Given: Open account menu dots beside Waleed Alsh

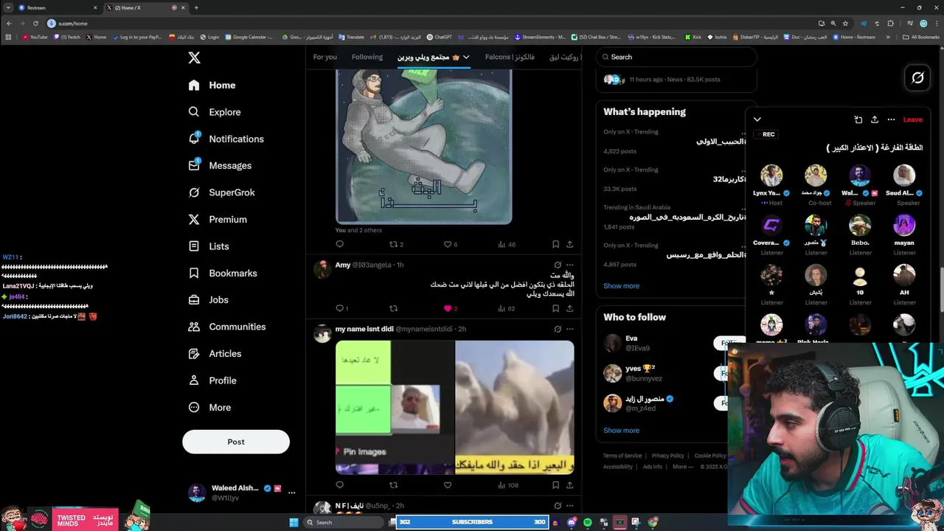Looking at the screenshot, I should [x=292, y=493].
